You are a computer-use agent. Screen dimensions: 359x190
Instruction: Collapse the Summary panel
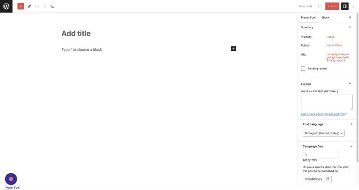coord(350,27)
